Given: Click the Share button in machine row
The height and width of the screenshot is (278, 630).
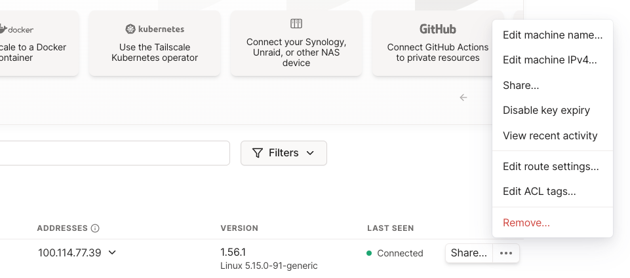Looking at the screenshot, I should coord(469,253).
